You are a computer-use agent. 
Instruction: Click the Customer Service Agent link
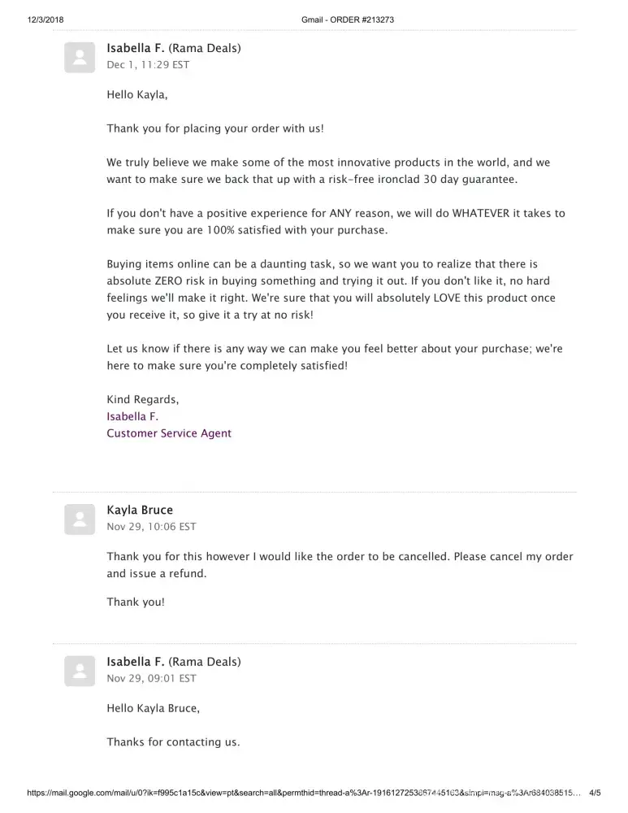pos(169,433)
